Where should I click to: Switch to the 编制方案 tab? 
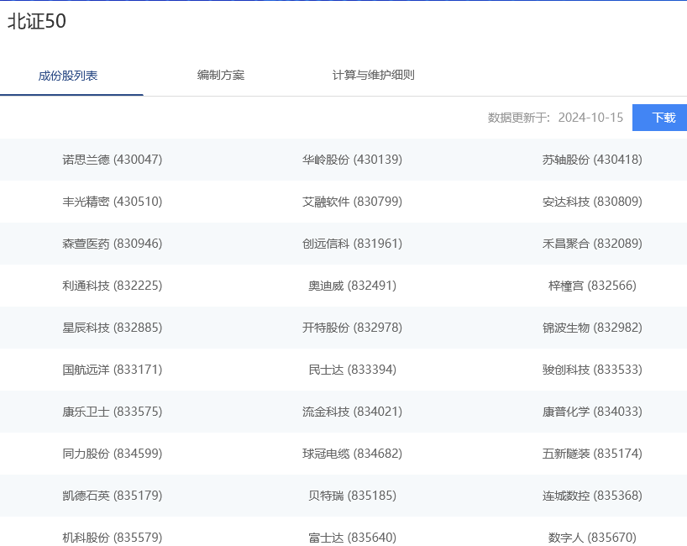coord(219,75)
